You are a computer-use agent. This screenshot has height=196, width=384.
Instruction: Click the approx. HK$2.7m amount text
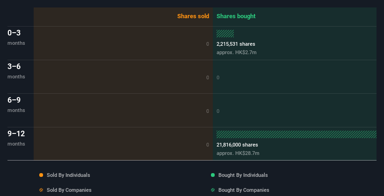coord(237,52)
